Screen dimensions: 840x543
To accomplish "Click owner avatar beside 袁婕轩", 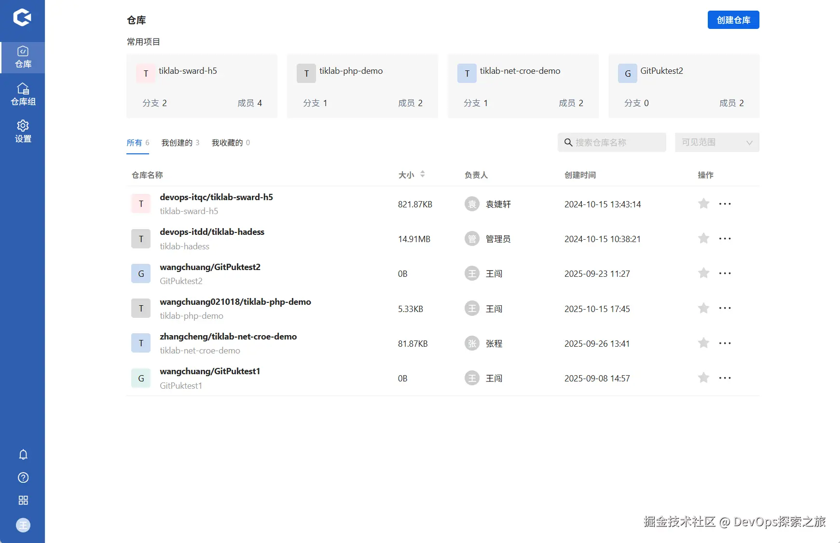I will coord(472,204).
